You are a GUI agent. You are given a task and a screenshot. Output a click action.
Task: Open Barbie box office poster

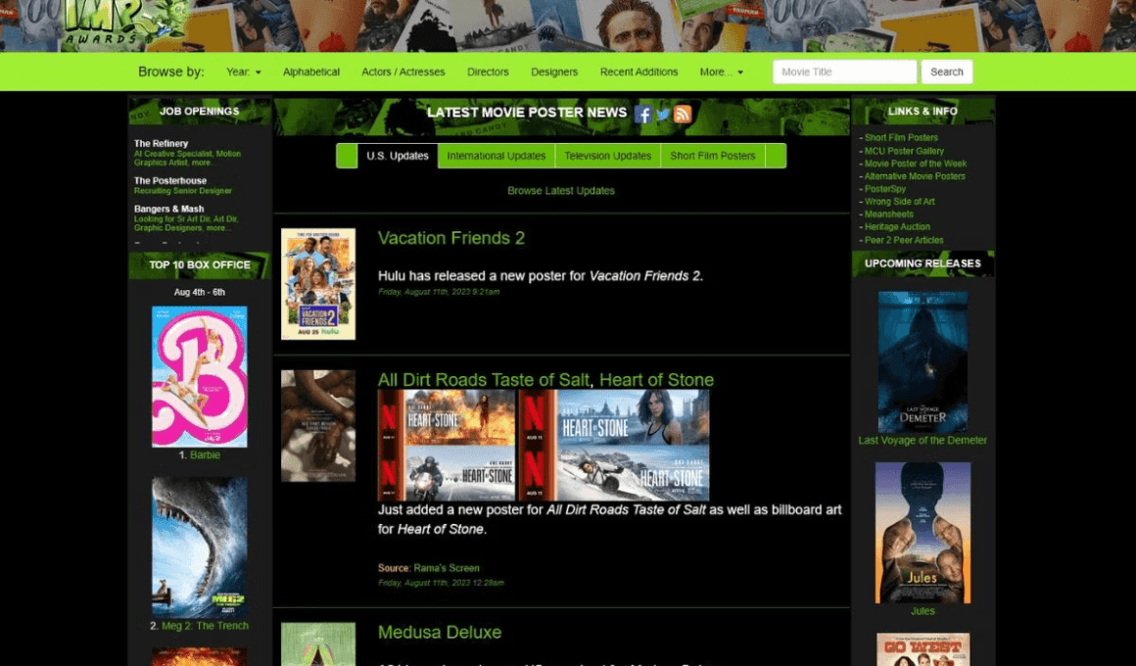199,377
